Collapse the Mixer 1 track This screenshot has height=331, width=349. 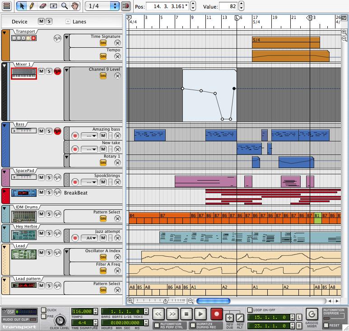pyautogui.click(x=5, y=66)
